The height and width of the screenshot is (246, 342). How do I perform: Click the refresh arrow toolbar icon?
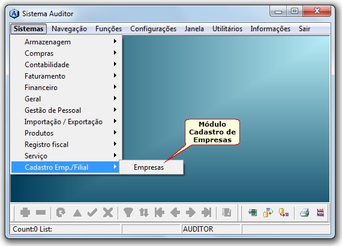coord(61,212)
